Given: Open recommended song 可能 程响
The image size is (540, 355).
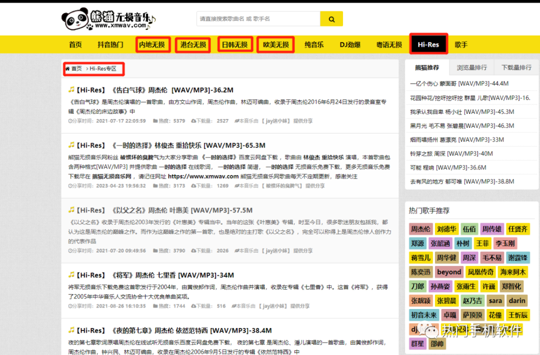Looking at the screenshot, I should 448,167.
